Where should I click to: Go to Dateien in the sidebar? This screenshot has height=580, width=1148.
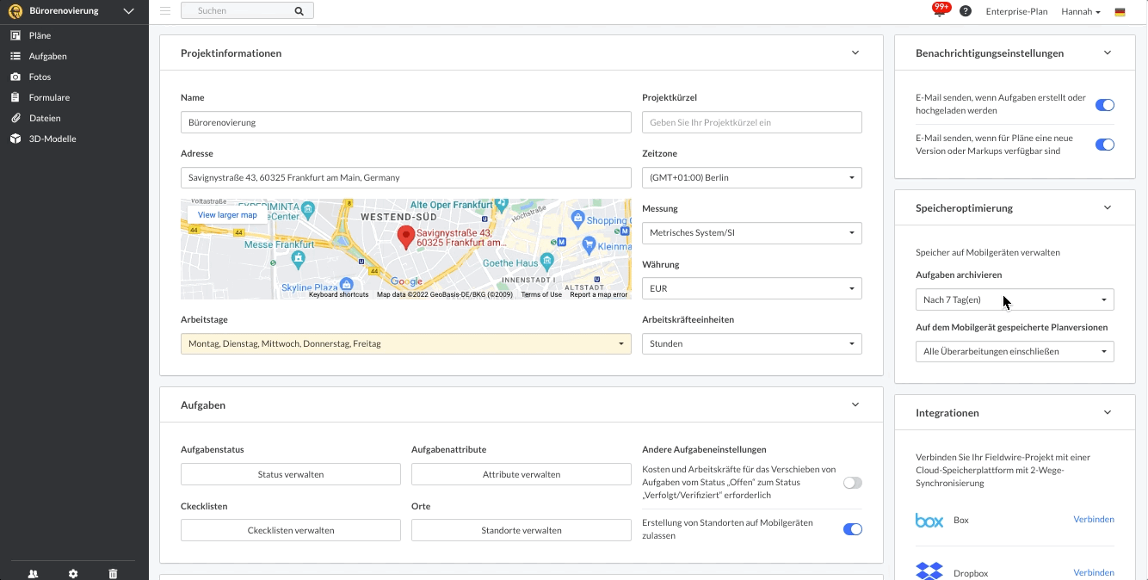45,118
